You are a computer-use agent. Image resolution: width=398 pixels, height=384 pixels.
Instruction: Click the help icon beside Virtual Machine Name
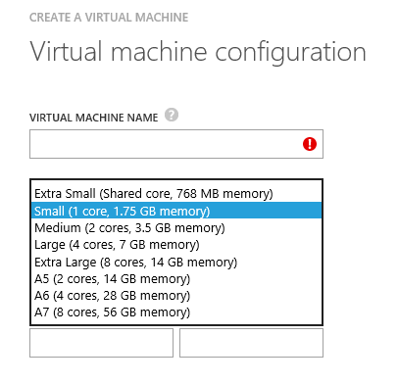(172, 115)
